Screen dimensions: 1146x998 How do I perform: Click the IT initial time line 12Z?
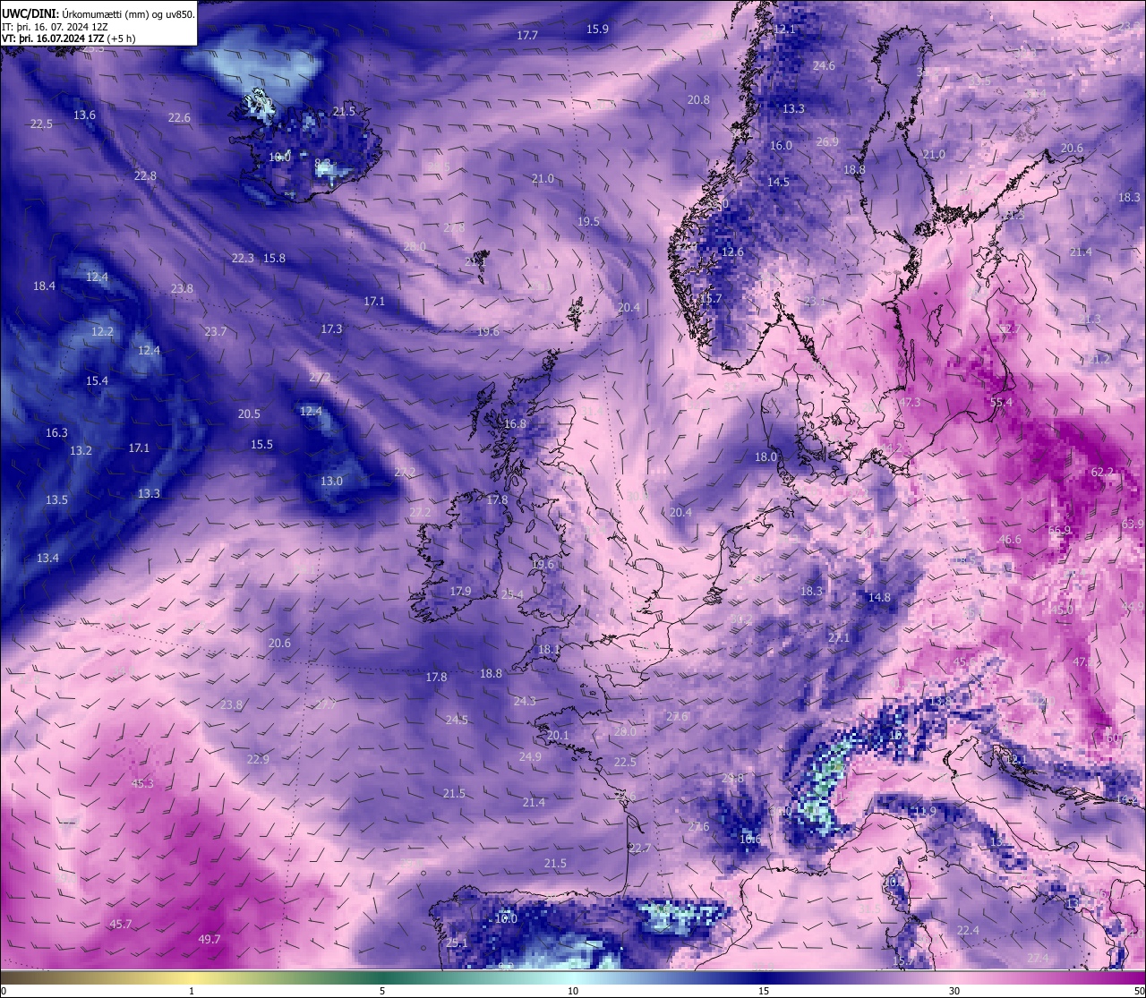click(x=56, y=27)
